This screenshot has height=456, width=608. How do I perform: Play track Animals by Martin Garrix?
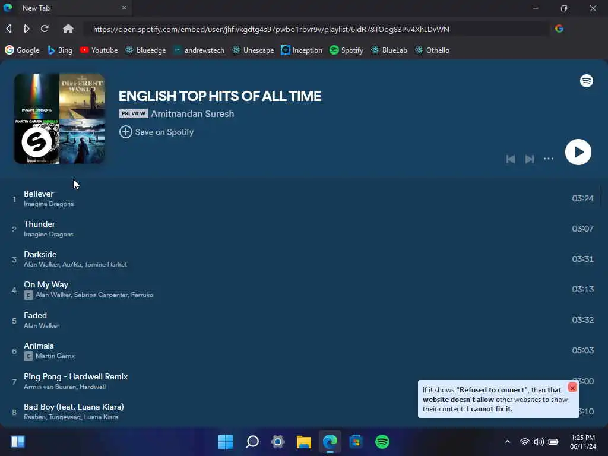point(303,350)
